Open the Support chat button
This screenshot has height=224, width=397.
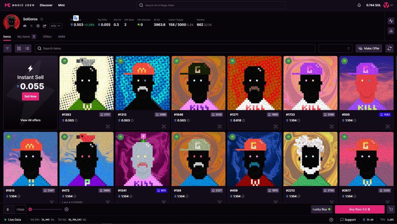(348, 219)
